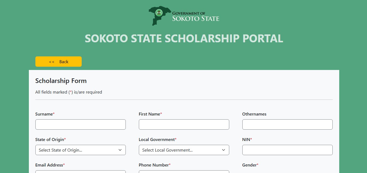Viewport: 367px width, 173px height.
Task: Expand the Select Local Government dropdown
Action: coord(180,150)
